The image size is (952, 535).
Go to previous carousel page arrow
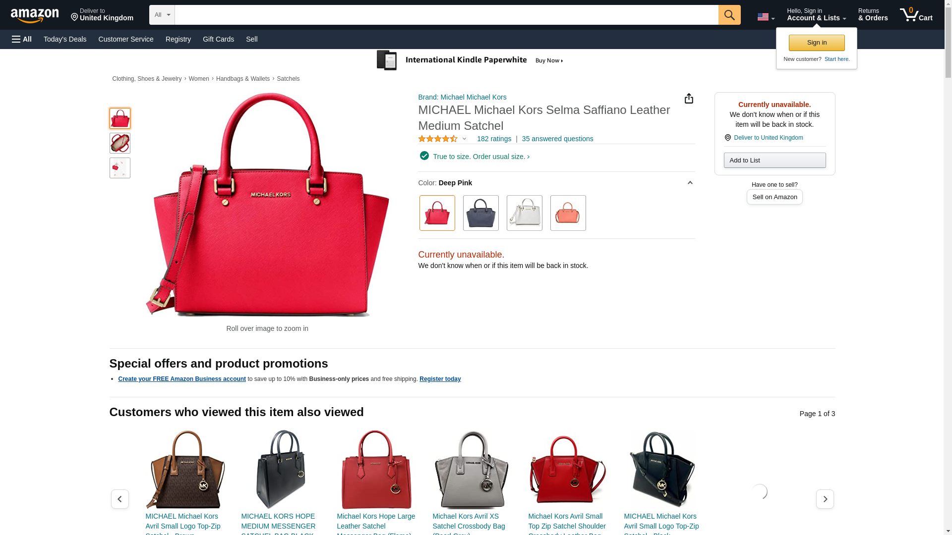(119, 499)
